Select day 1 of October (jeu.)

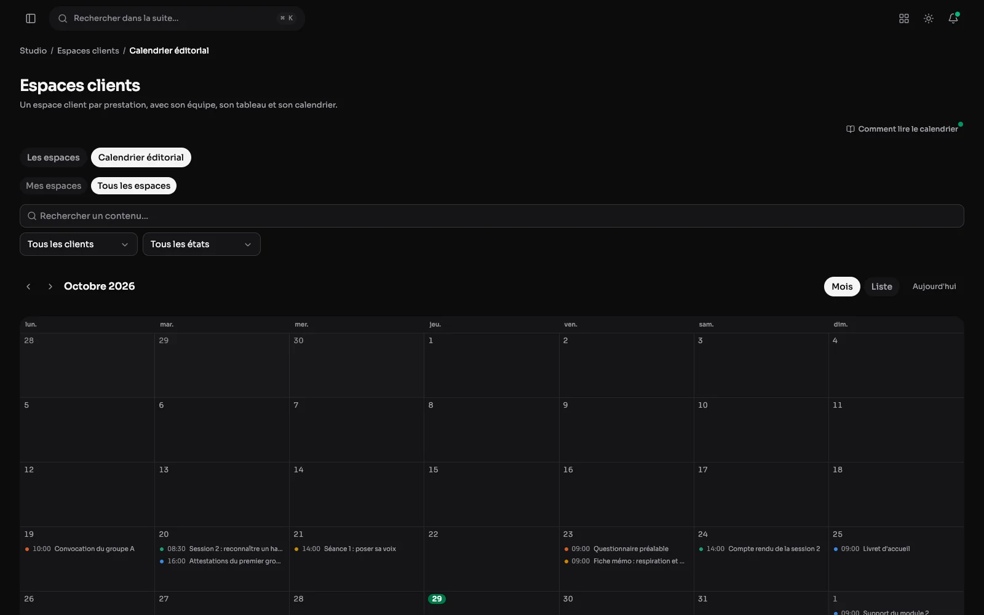tap(431, 341)
